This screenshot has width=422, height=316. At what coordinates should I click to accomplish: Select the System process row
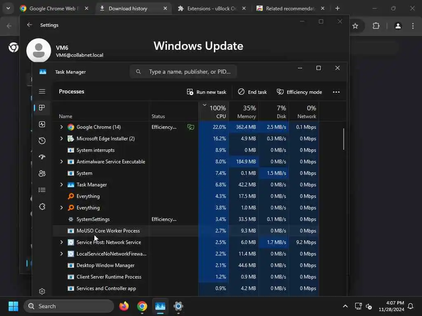(186, 173)
